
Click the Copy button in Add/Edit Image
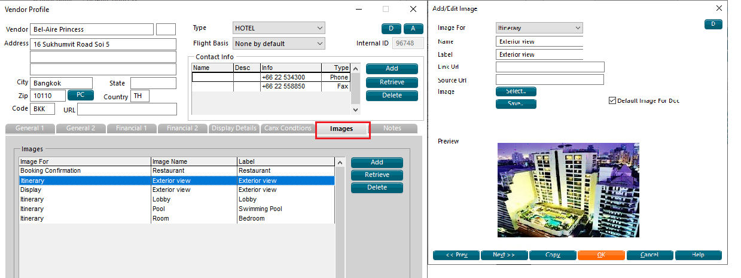tap(553, 255)
